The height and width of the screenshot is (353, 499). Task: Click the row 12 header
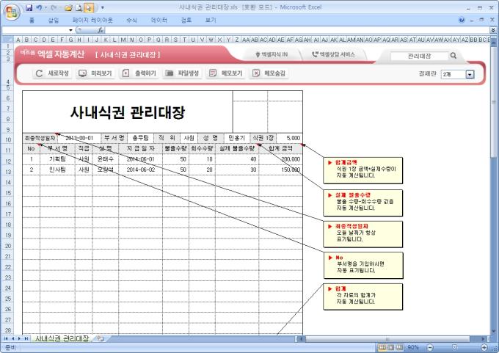(8, 161)
